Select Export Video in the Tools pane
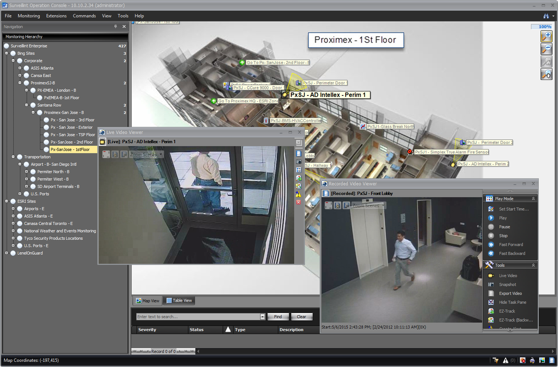The height and width of the screenshot is (367, 558). point(511,293)
